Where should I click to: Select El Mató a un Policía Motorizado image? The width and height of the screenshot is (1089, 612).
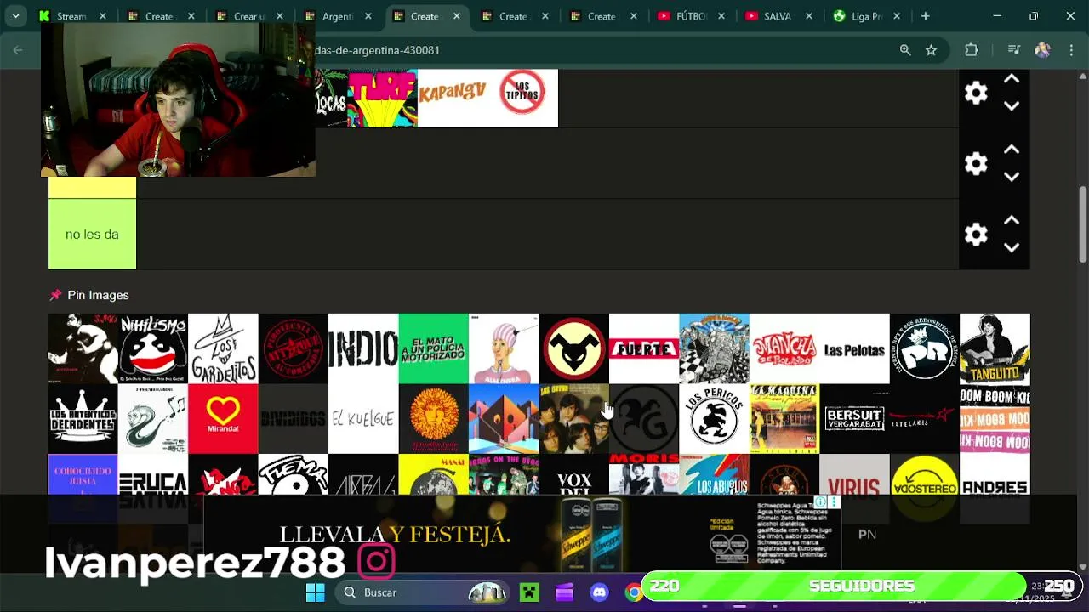(433, 348)
